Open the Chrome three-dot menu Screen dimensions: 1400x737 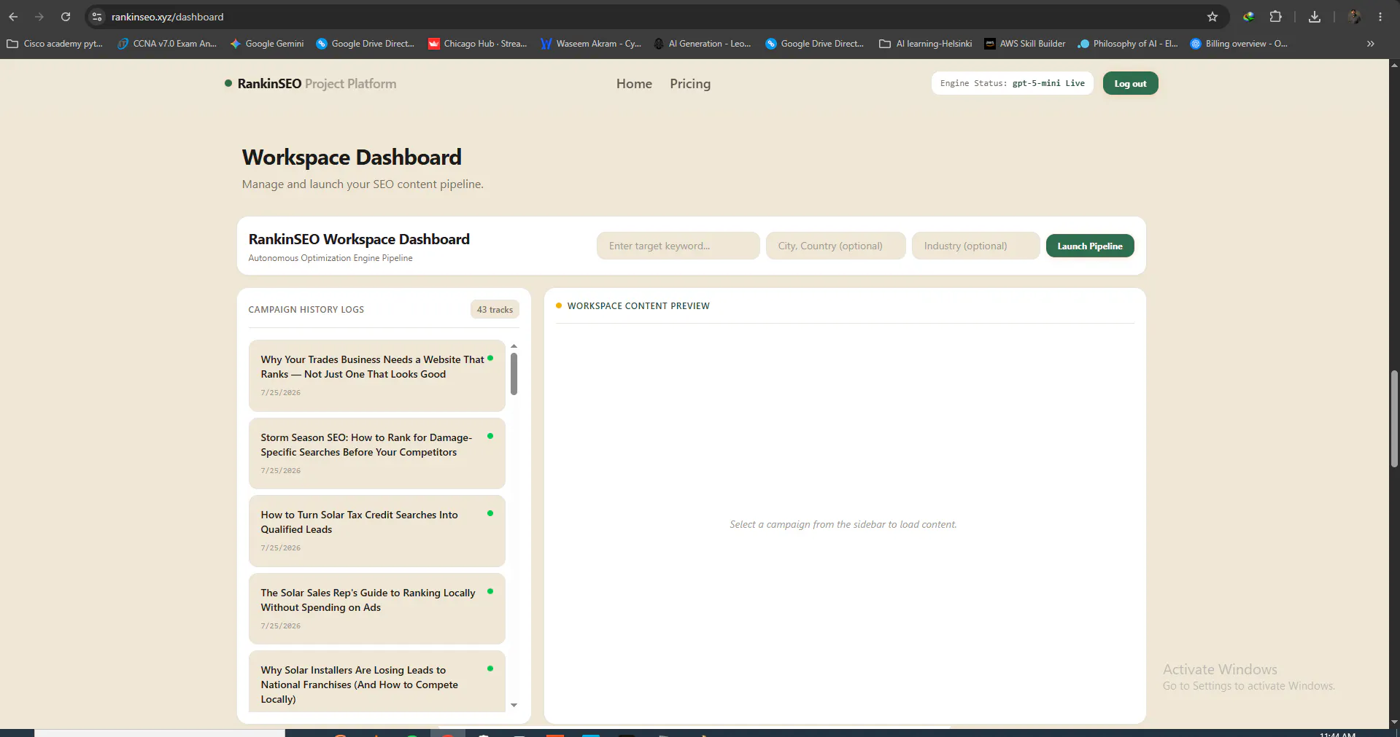point(1380,17)
